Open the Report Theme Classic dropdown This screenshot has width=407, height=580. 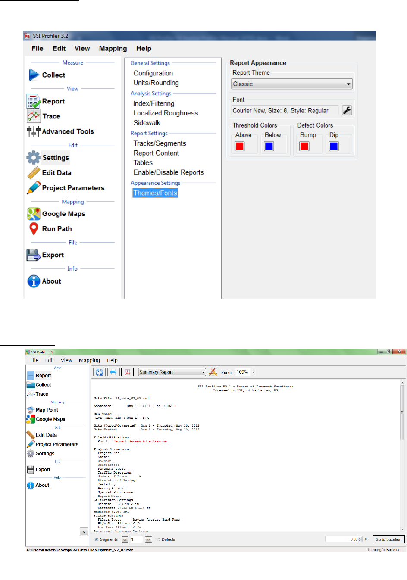pos(292,84)
